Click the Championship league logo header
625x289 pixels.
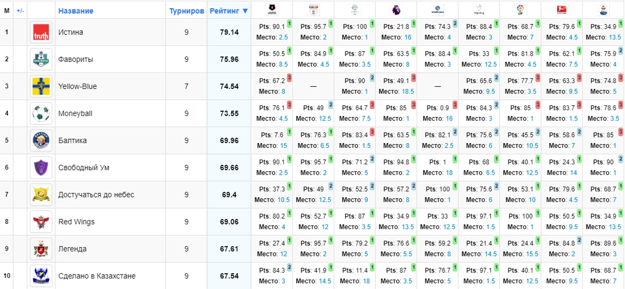[313, 8]
